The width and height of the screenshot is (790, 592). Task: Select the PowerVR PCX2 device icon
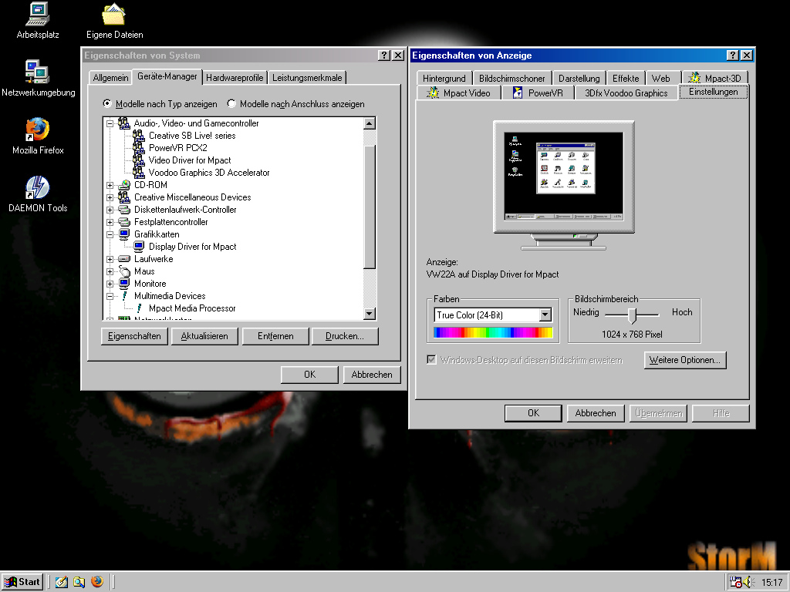tap(139, 147)
